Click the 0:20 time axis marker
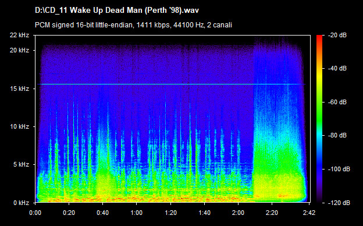This screenshot has height=226, width=363. pos(69,213)
